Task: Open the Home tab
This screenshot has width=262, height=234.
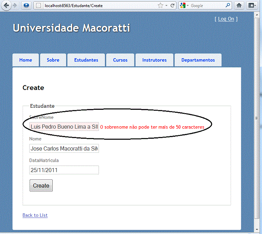Action: coord(26,60)
